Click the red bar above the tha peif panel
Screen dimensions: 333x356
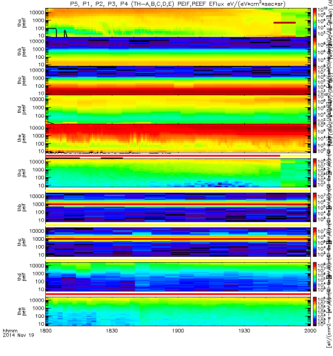[x=163, y=156]
